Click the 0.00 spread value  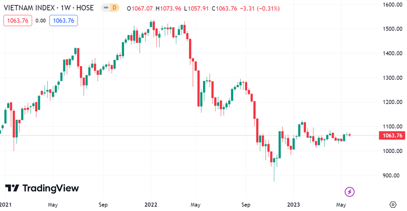[x=41, y=21]
